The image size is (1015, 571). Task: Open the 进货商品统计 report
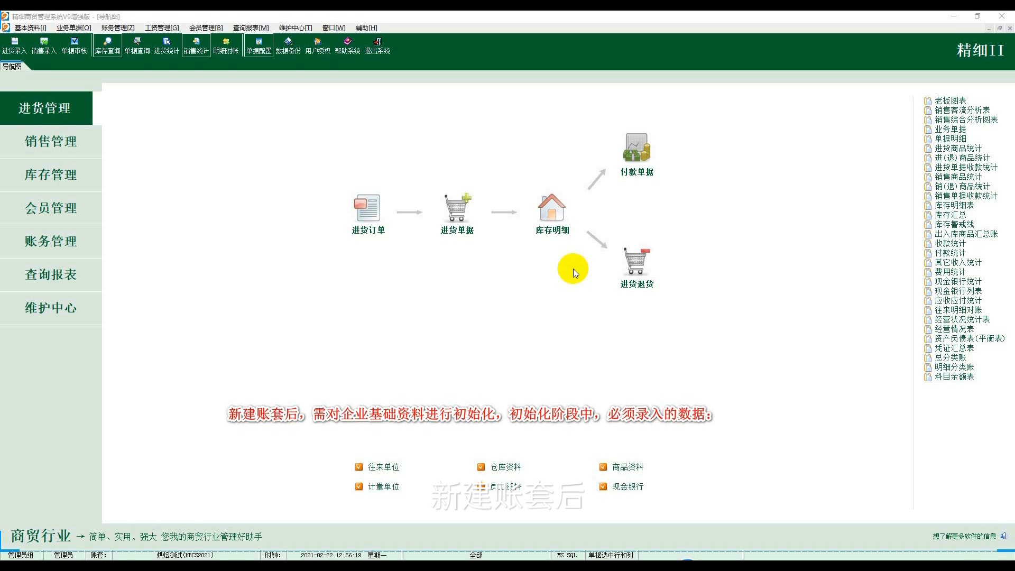click(x=953, y=148)
